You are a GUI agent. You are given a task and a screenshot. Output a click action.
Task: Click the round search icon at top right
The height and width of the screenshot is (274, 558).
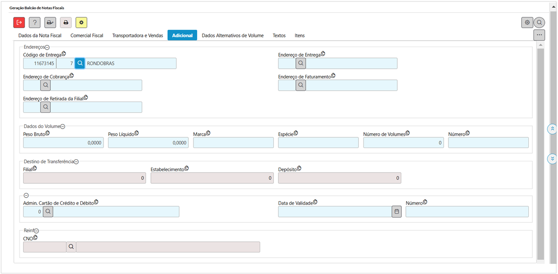(x=539, y=23)
